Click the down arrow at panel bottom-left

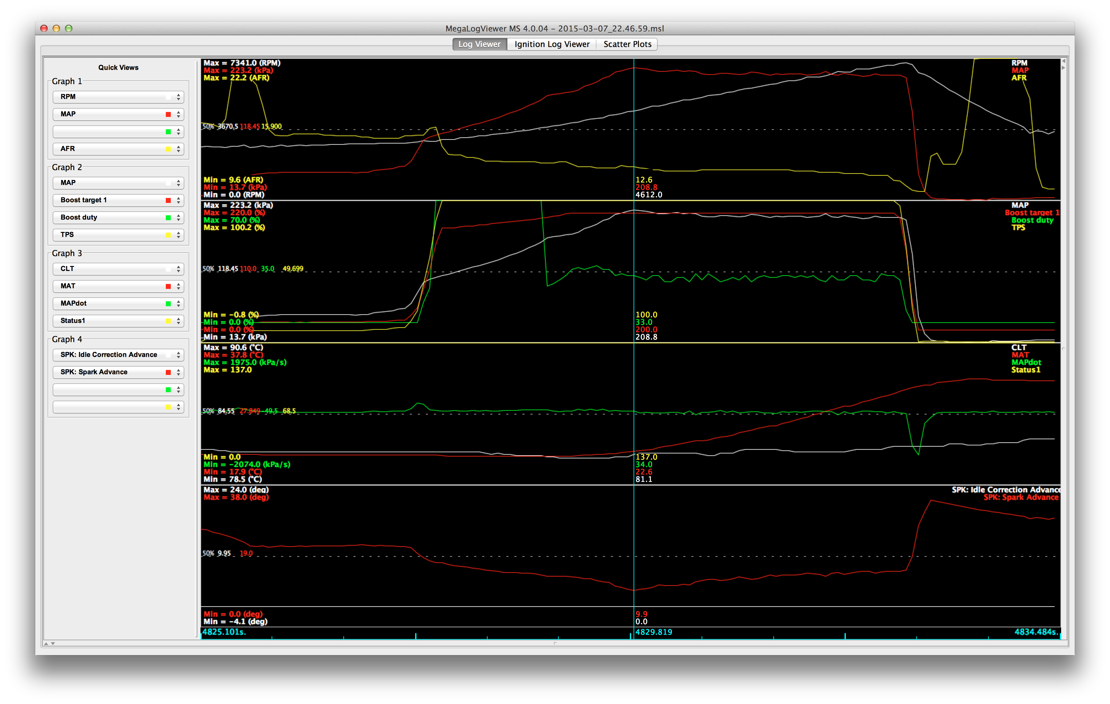(x=53, y=643)
